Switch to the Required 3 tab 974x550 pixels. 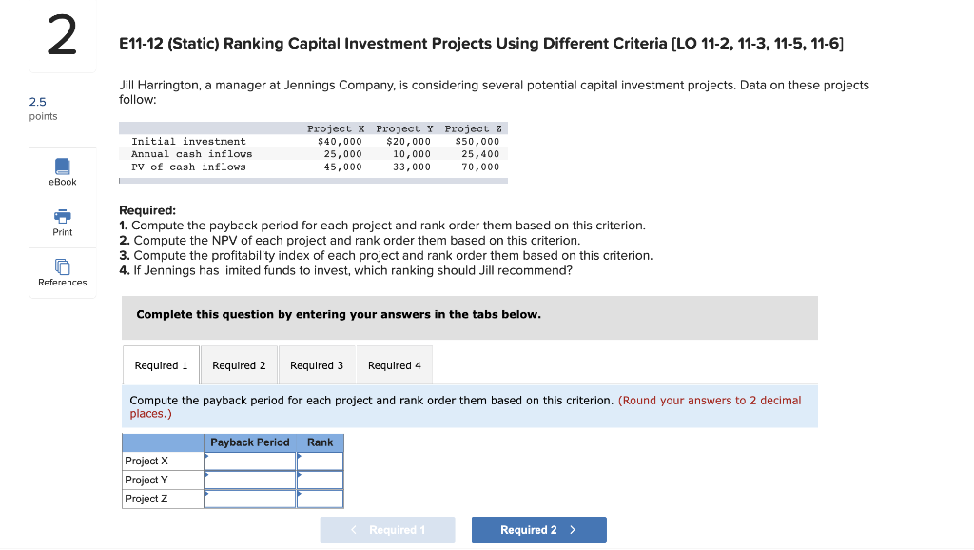click(316, 364)
